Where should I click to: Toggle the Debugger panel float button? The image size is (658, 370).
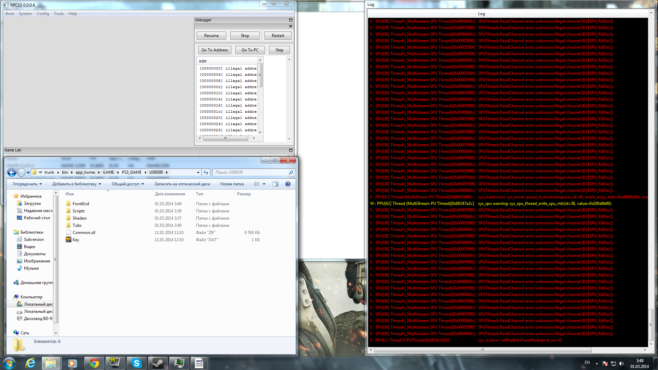click(291, 20)
